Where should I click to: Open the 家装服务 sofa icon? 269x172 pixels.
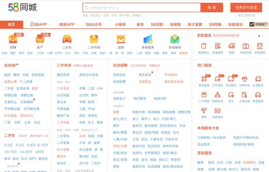click(258, 95)
